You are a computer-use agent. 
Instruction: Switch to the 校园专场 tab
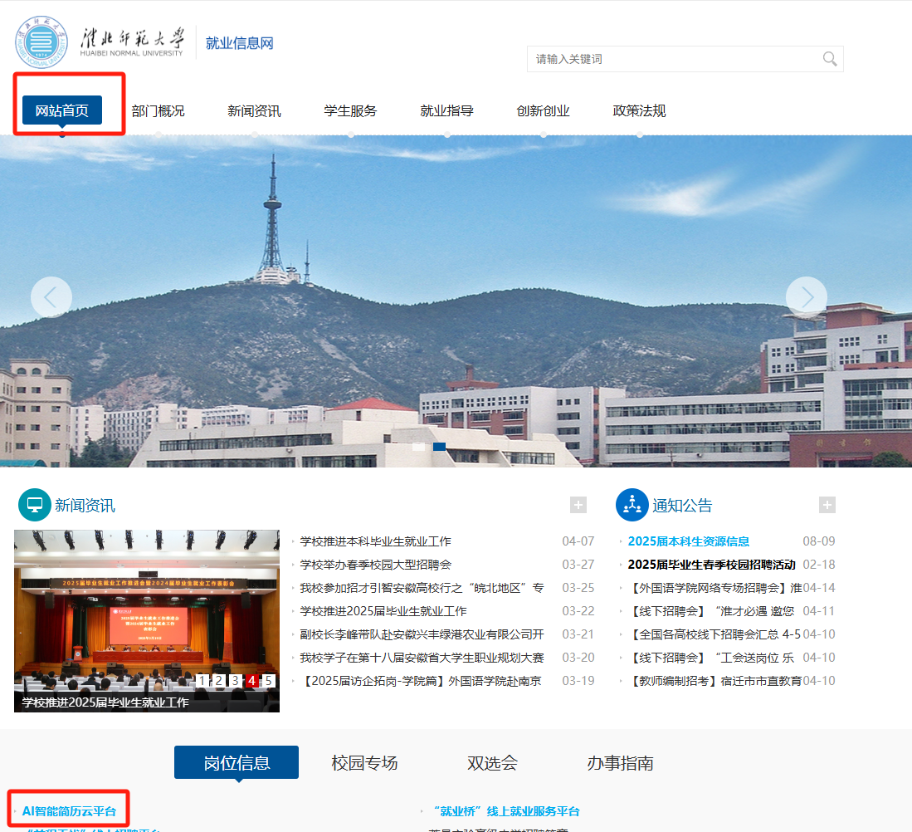click(x=363, y=761)
